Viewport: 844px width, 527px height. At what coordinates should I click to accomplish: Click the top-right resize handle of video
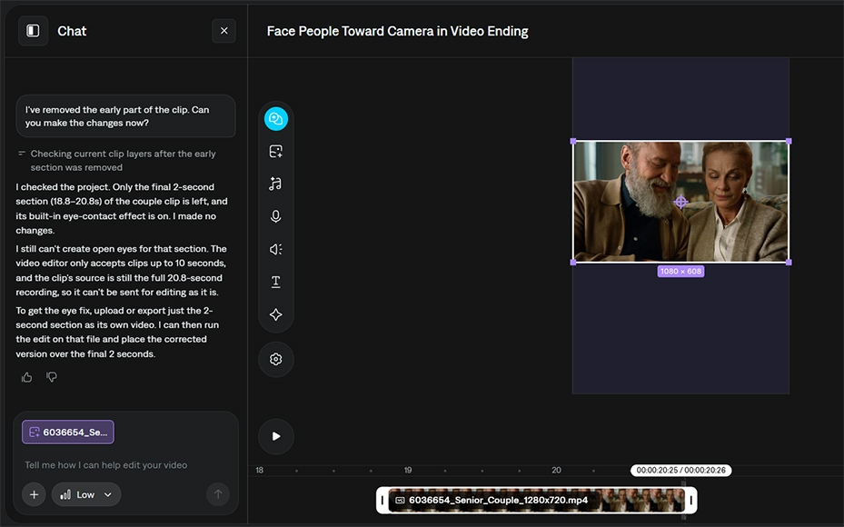pos(789,141)
